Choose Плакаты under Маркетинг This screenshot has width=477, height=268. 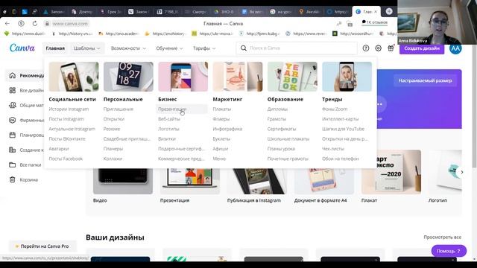[222, 109]
